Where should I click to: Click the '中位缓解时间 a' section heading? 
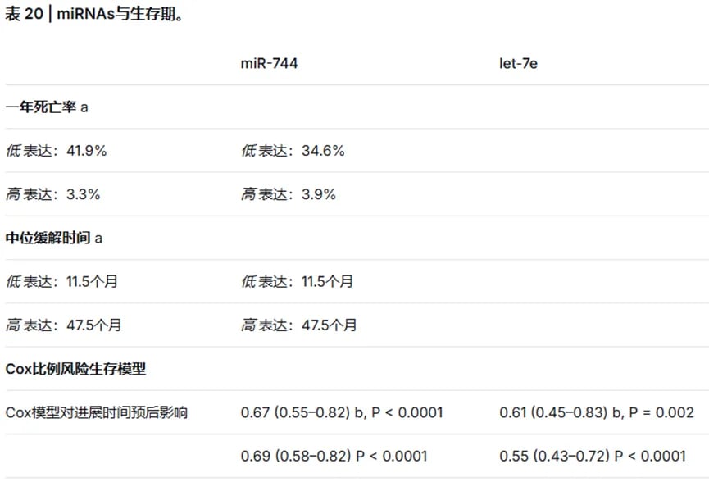[54, 238]
